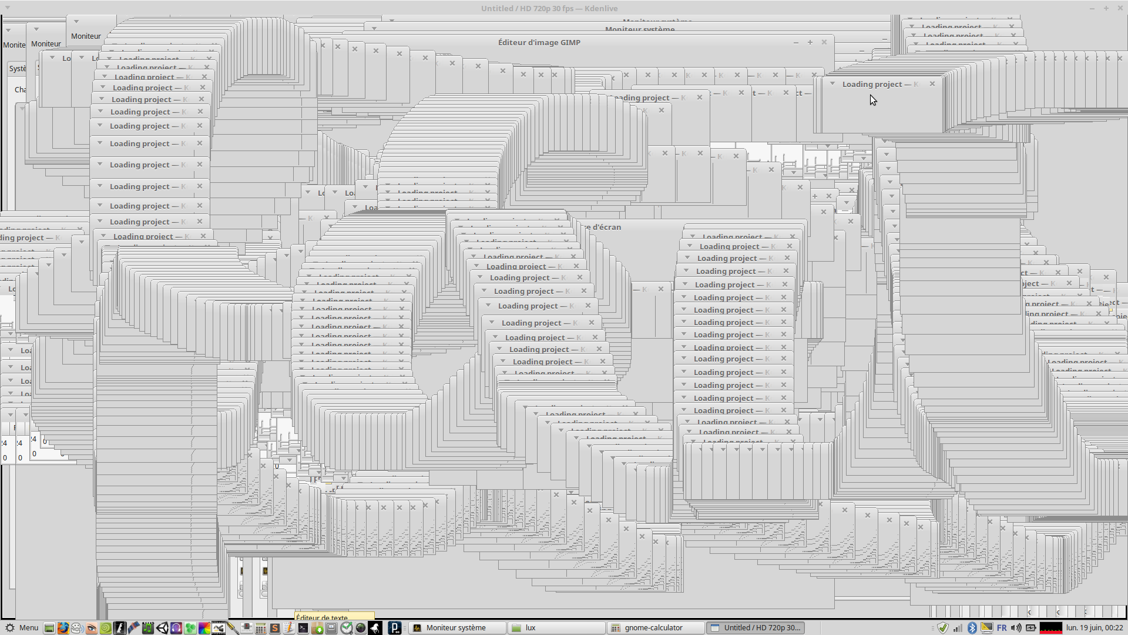
Task: Open the Menu button in the panel
Action: (x=22, y=628)
